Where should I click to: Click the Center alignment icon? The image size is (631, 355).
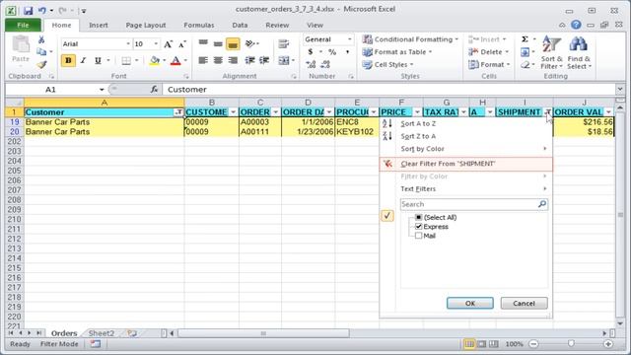(218, 60)
